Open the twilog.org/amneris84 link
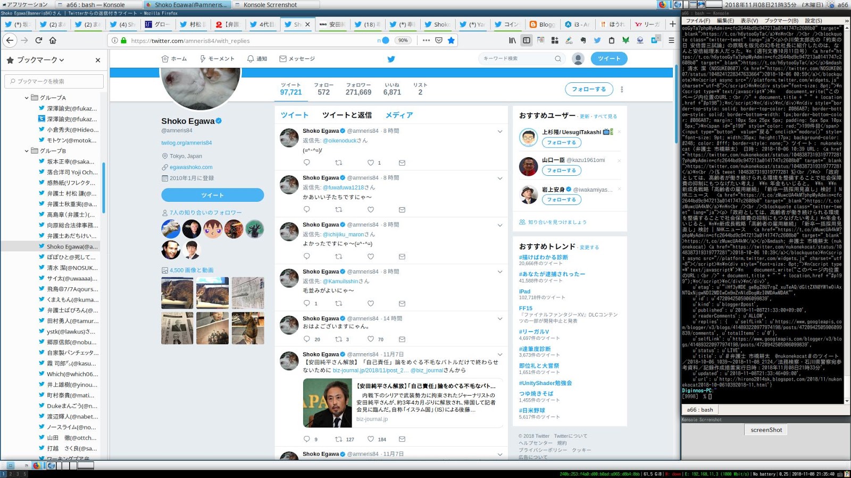851x478 pixels. coord(187,143)
